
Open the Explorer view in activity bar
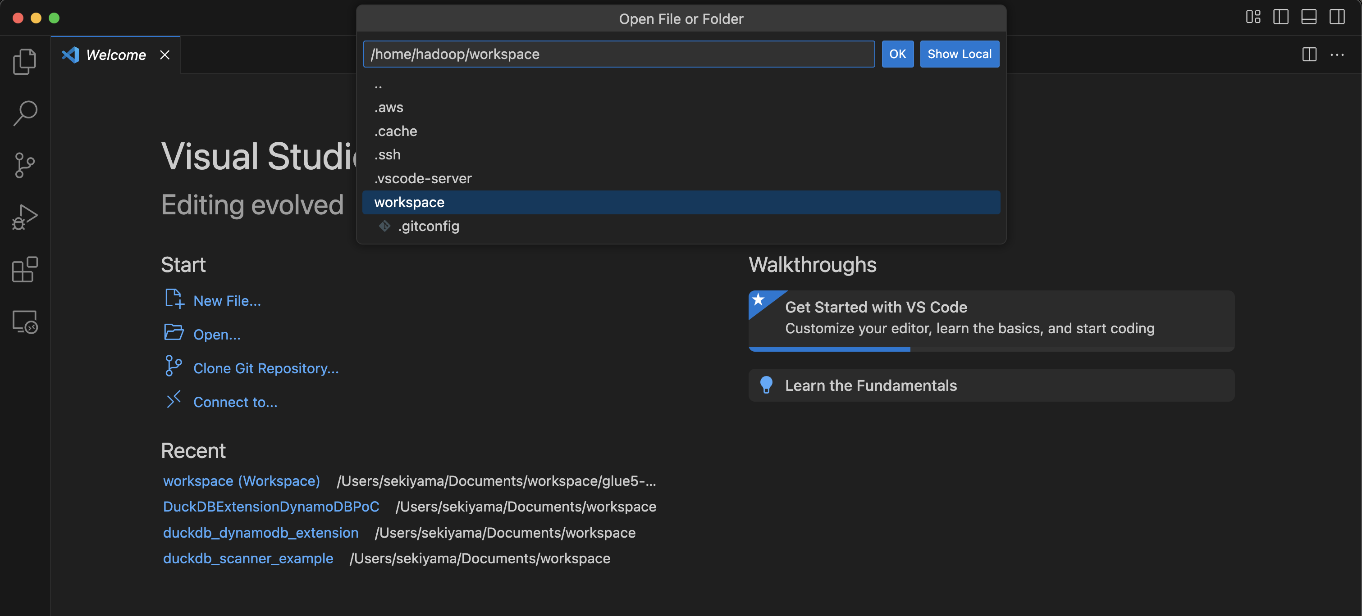tap(24, 61)
